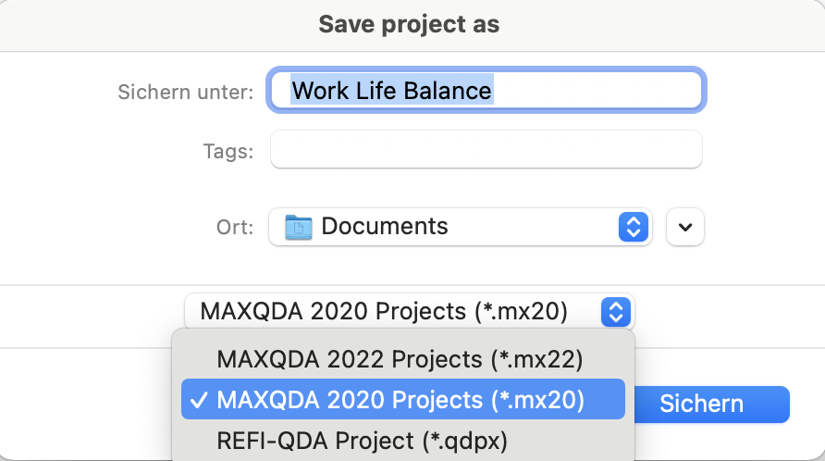Click the Sichern unter label
Viewport: 825px width, 461px height.
click(185, 92)
